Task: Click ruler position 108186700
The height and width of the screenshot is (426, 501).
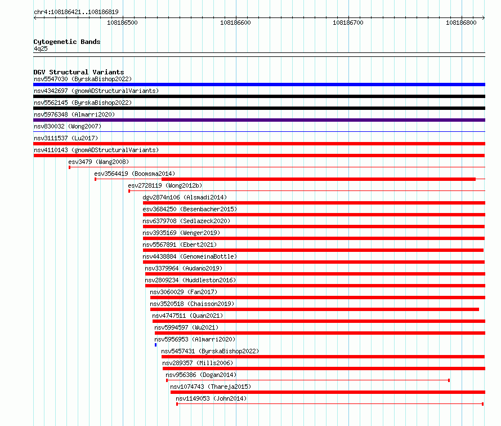Action: click(348, 23)
